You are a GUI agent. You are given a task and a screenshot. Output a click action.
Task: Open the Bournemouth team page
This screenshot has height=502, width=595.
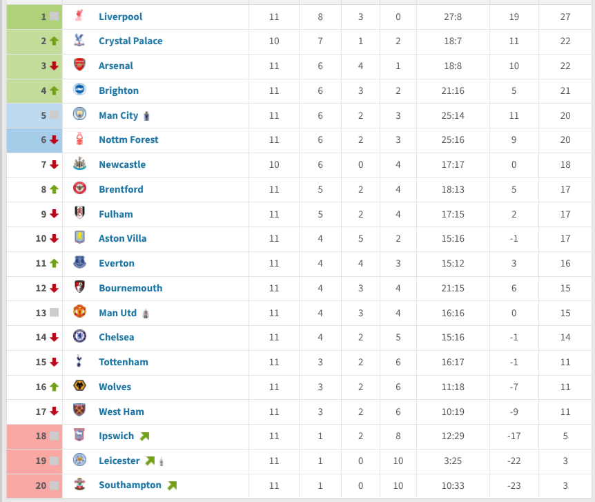130,288
